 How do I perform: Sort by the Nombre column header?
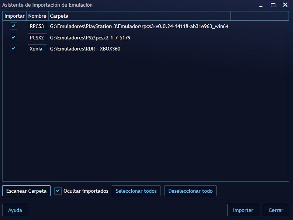[37, 16]
